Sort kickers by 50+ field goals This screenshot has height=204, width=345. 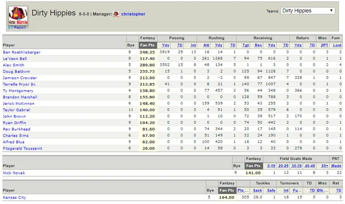(x=325, y=166)
